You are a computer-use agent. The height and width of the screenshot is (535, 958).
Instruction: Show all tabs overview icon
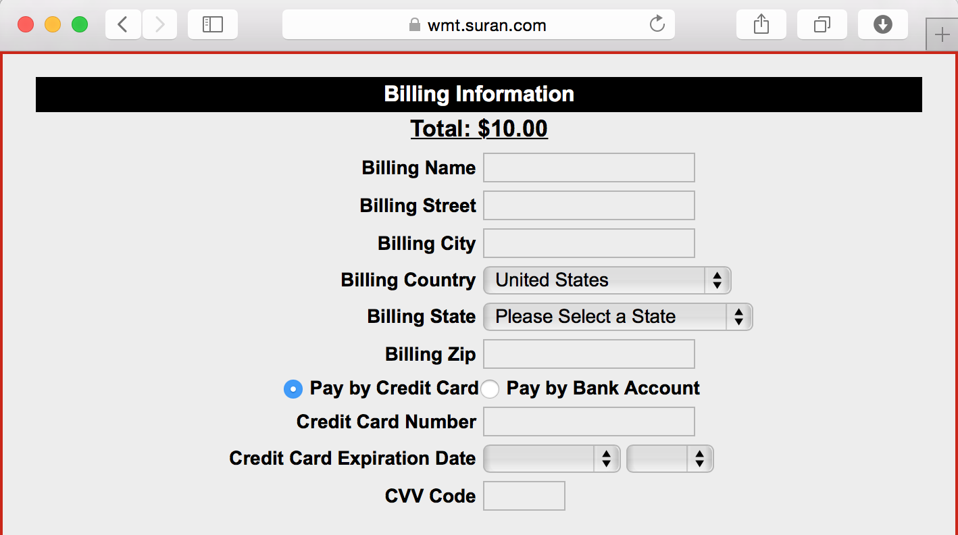822,25
